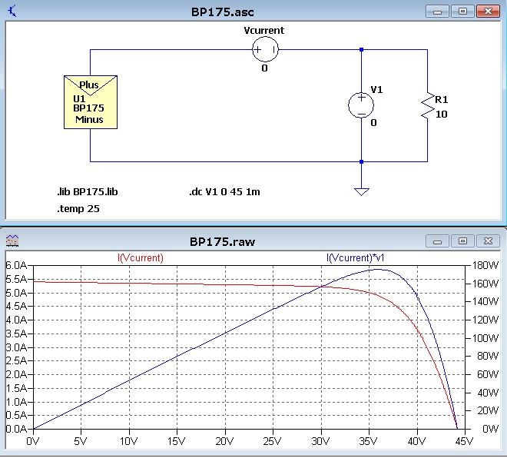
Task: Click the Plus pin label of U1
Action: (x=88, y=85)
